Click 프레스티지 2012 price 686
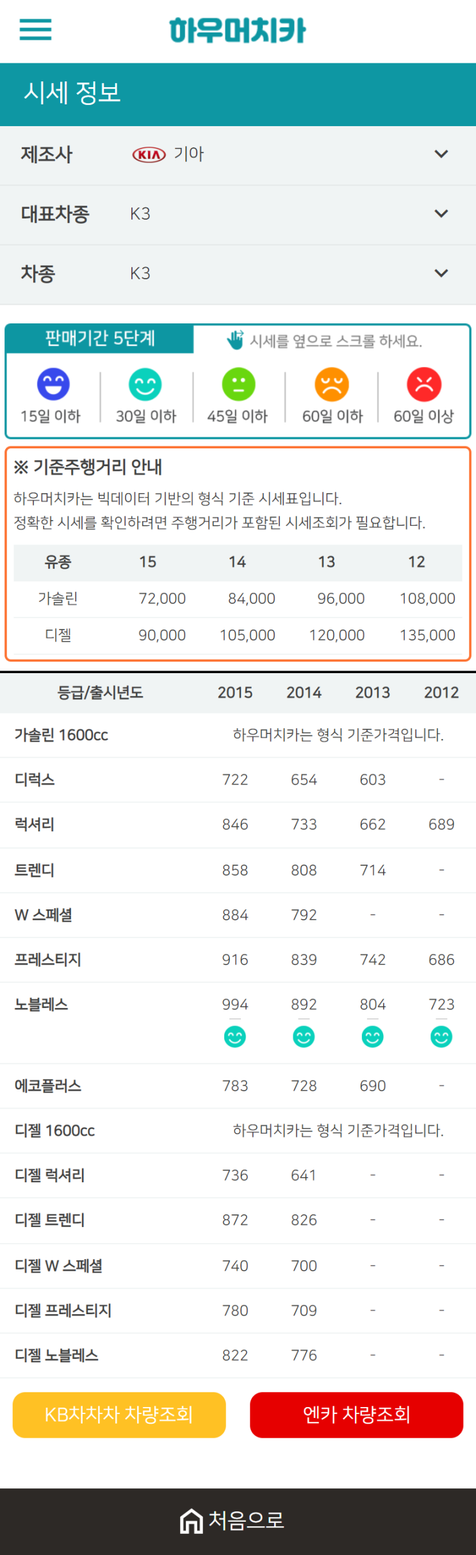This screenshot has width=476, height=1555. pos(441,960)
